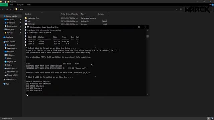Click 'Disk 0' row in the console table
Screen dimensions: 214x120
(53, 41)
